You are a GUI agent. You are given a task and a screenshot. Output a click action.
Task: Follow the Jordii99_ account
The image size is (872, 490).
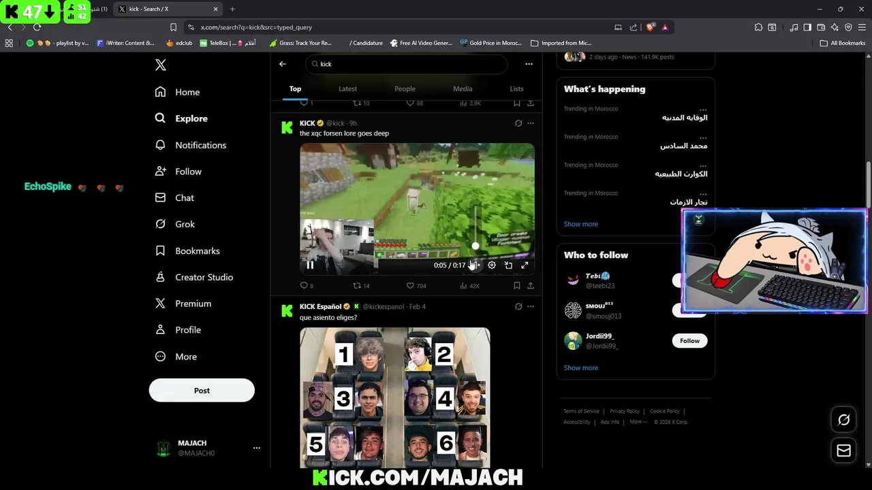click(689, 341)
